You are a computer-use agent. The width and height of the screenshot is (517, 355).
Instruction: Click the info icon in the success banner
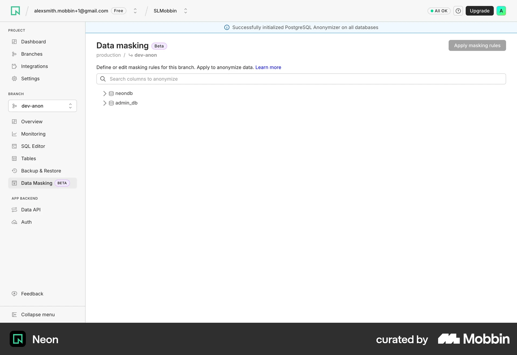[227, 27]
